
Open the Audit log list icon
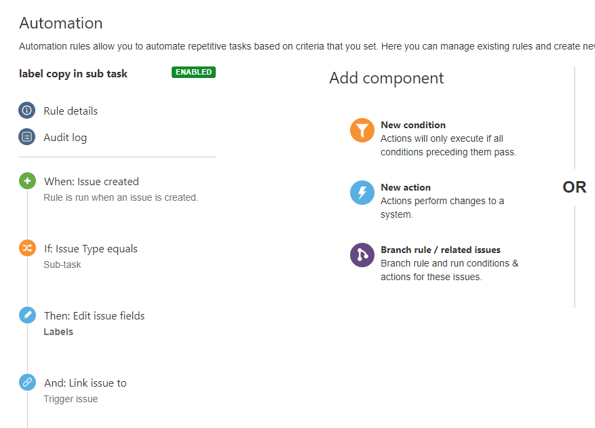coord(26,137)
